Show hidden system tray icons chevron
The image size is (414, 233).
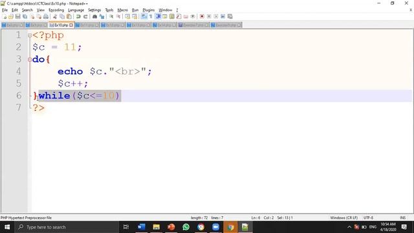coord(349,227)
